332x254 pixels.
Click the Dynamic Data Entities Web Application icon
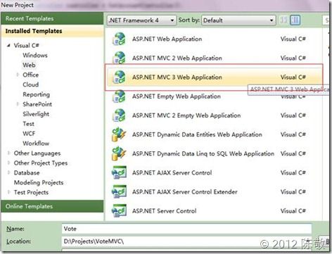click(x=119, y=134)
